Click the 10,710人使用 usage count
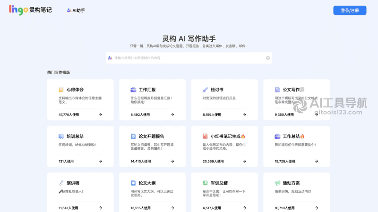This screenshot has height=212, width=378. point(285,208)
